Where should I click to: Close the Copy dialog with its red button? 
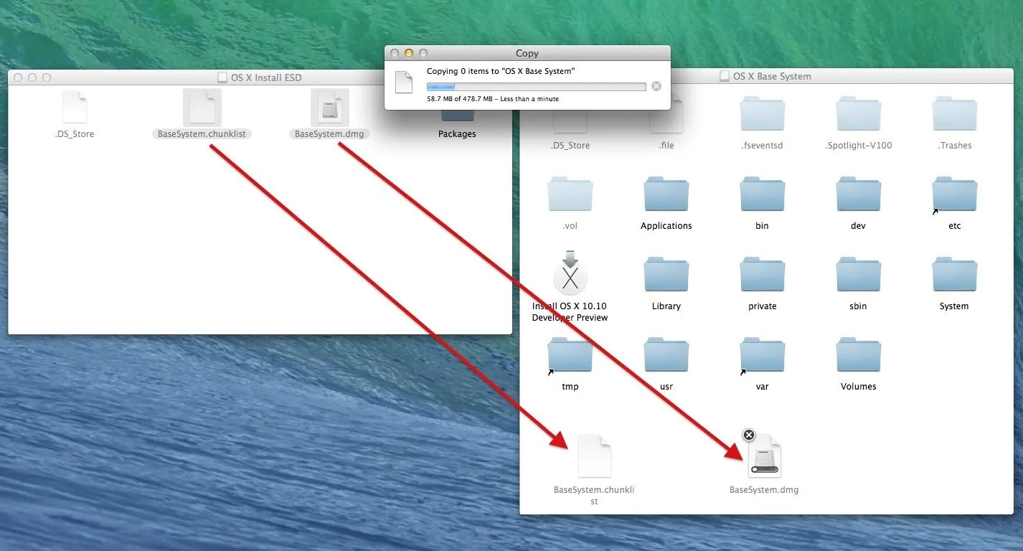point(395,53)
